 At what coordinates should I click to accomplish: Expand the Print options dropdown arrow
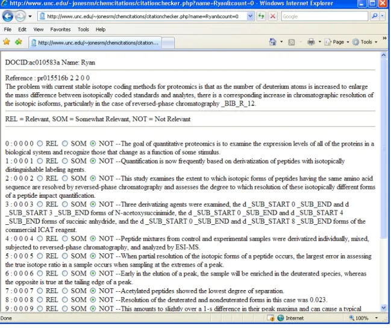click(320, 42)
